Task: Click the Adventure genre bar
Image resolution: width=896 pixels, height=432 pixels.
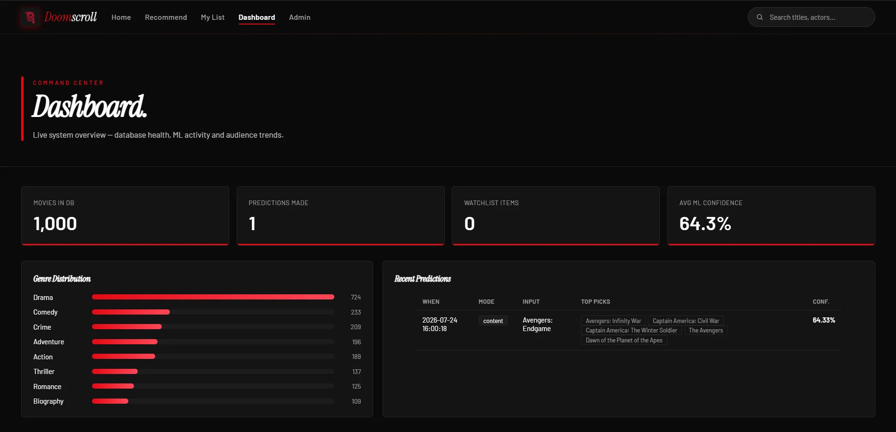Action: (x=213, y=342)
